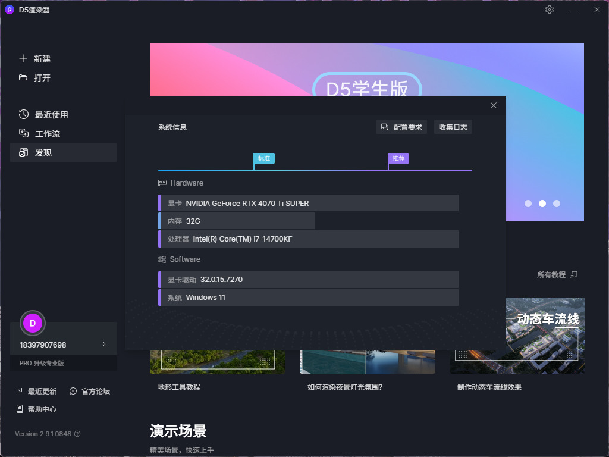The width and height of the screenshot is (609, 457).
Task: Select the first banner carousel dot
Action: 528,204
